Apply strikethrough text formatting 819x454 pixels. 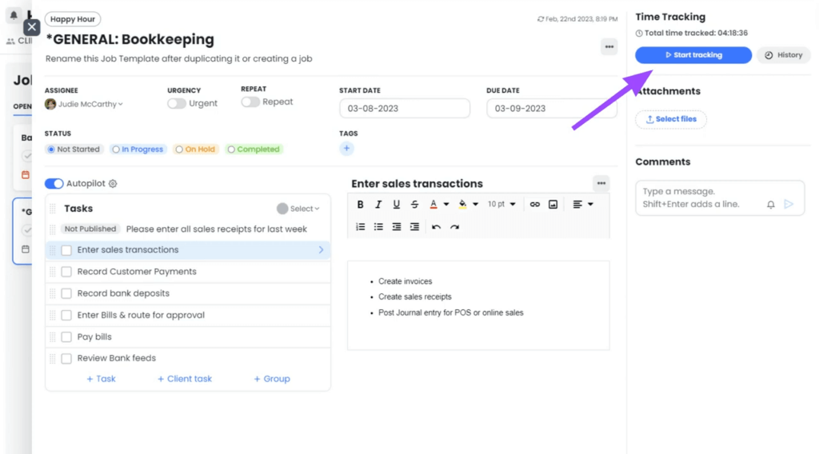[x=414, y=205]
